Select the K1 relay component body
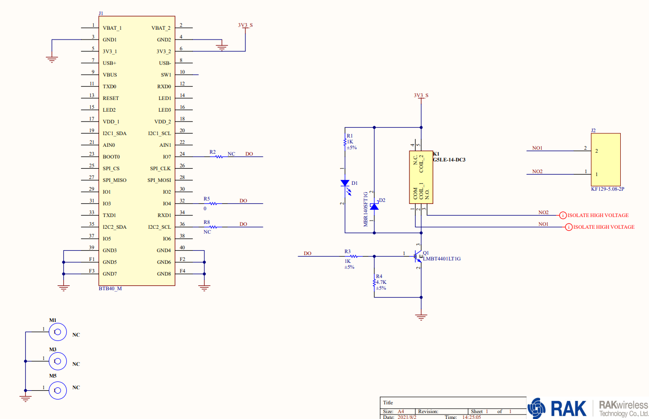649x419 pixels. (x=422, y=177)
